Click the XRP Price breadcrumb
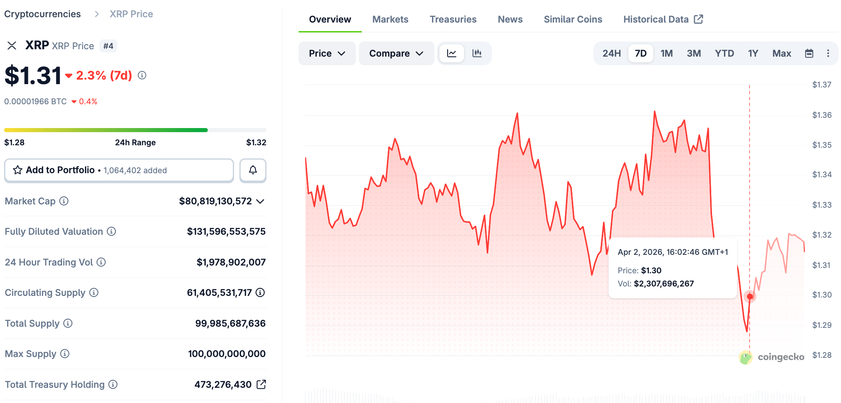 click(131, 14)
